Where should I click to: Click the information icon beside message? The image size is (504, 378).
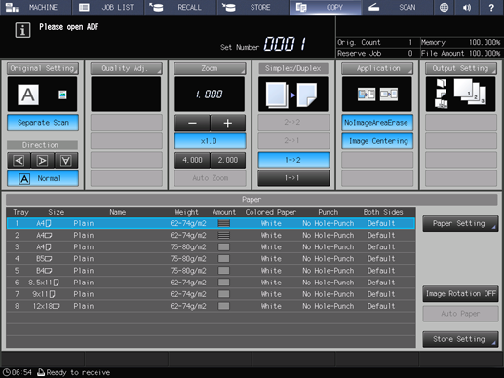tap(22, 30)
